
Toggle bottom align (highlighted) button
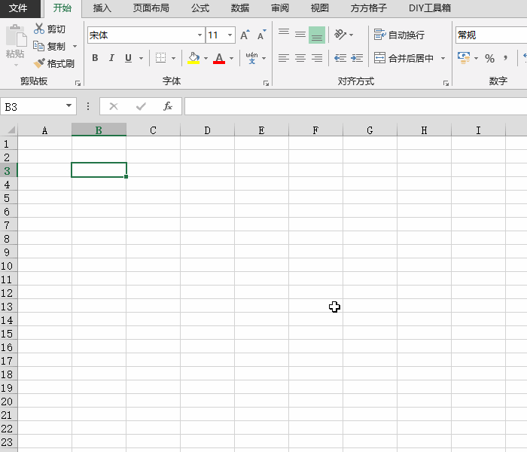317,35
